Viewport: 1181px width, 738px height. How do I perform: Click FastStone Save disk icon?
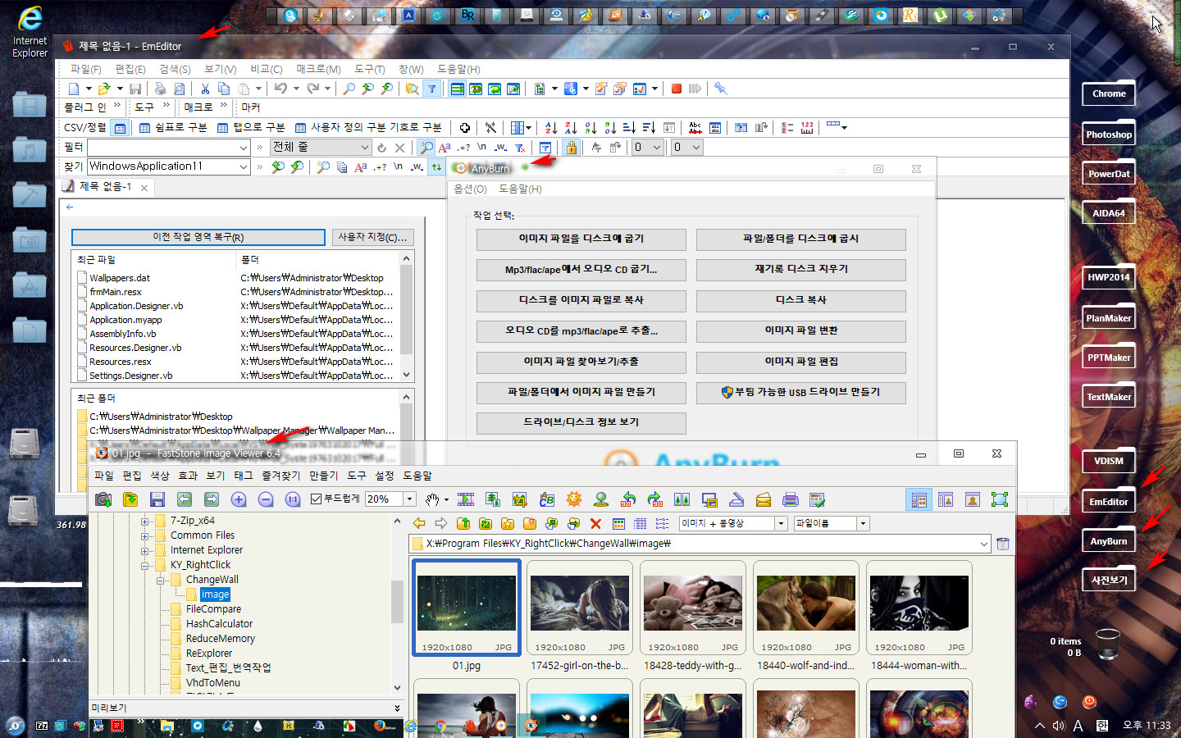(x=157, y=499)
